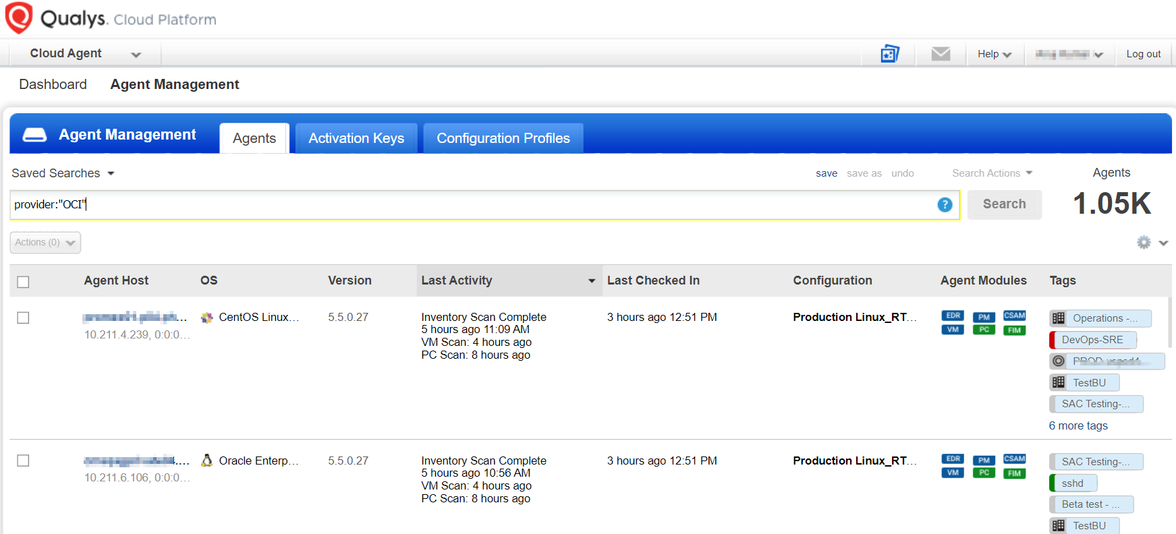1176x534 pixels.
Task: Switch to the Activation Keys tab
Action: coord(356,138)
